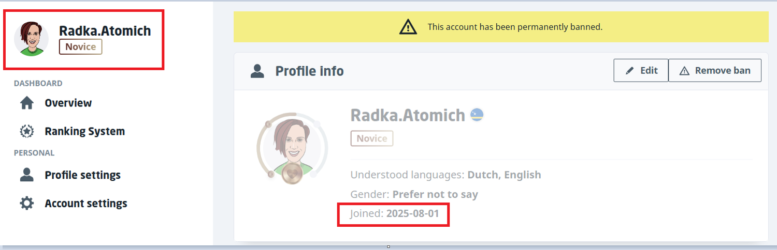Click the small avatar in the sidebar header

coord(32,39)
